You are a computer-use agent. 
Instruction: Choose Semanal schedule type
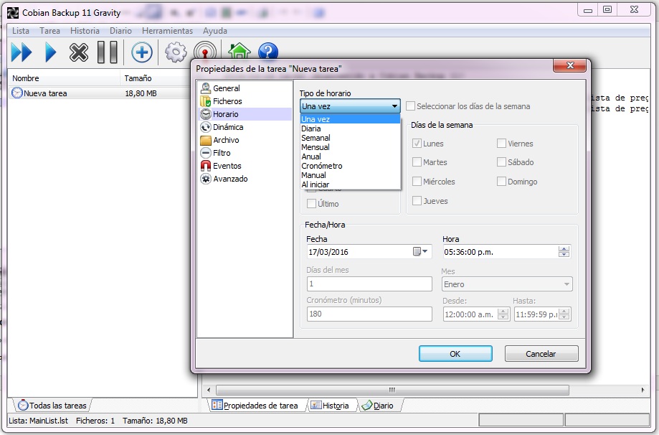tap(350, 138)
